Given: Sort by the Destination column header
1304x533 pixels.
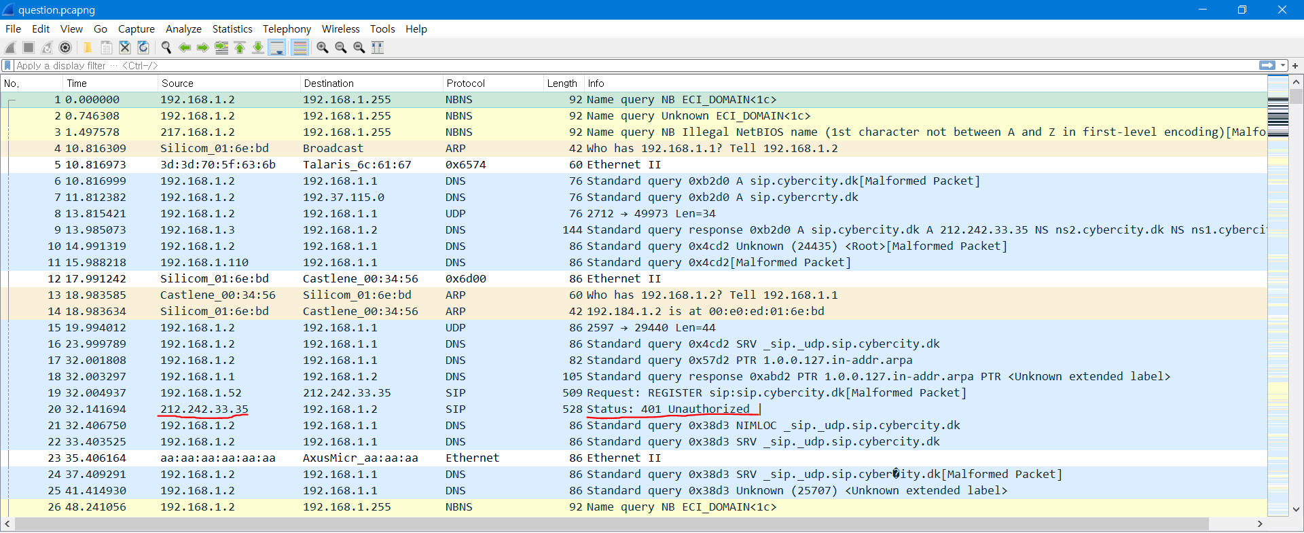Looking at the screenshot, I should tap(372, 84).
